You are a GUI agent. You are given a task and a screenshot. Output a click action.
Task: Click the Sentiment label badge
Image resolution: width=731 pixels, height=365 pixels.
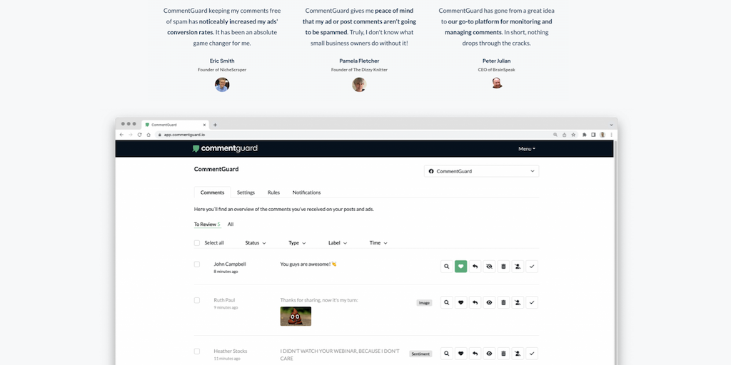click(420, 354)
